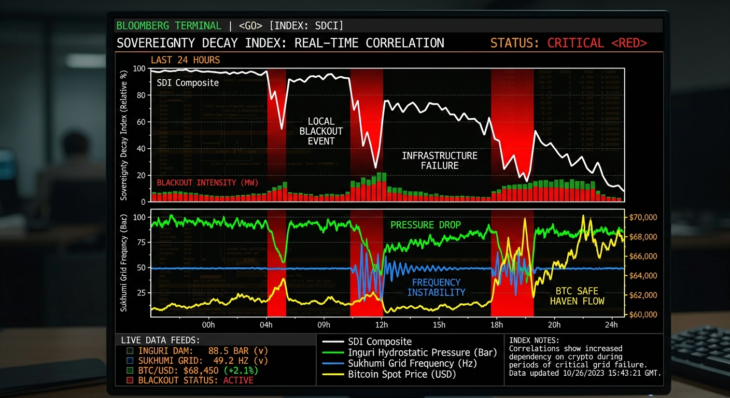730x398 pixels.
Task: Click the white SDI Composite legend line
Action: click(332, 342)
